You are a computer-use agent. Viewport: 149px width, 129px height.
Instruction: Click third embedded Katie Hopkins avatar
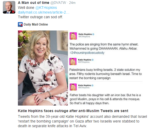(73, 87)
